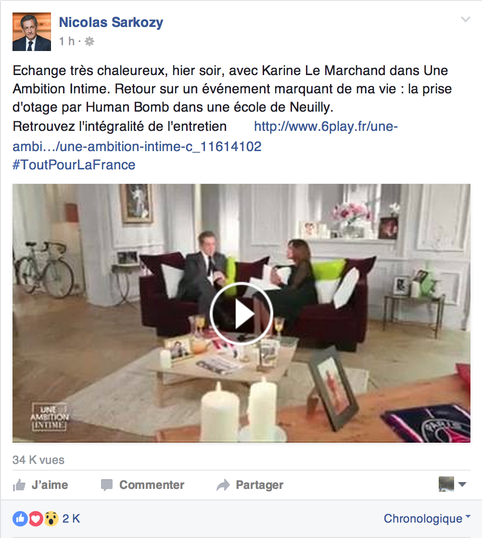Screen dimensions: 482x538
Task: Click the Commenter button label
Action: (152, 485)
